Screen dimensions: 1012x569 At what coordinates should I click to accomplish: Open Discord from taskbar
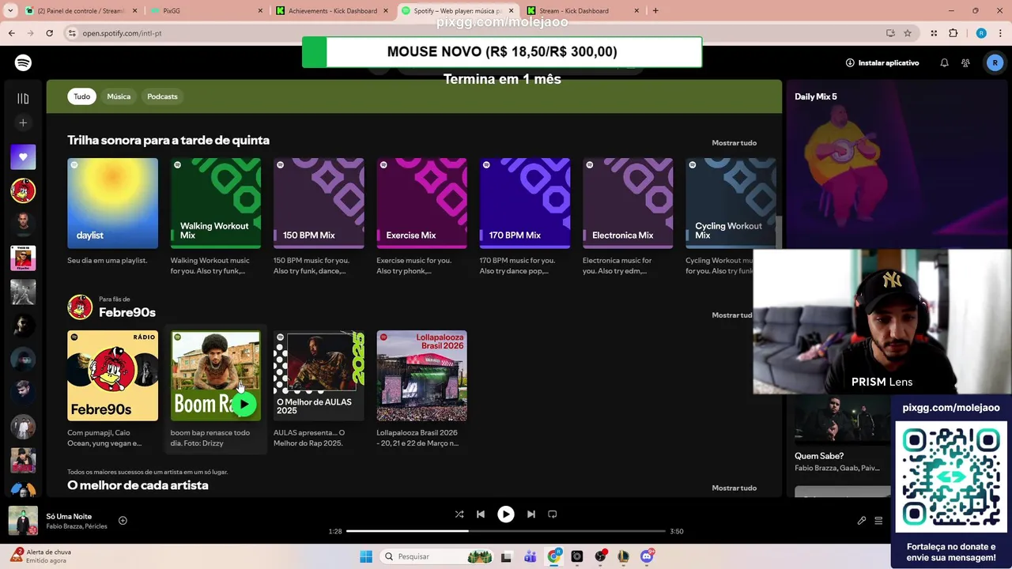click(x=647, y=556)
